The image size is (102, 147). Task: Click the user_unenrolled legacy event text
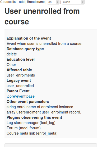[x=20, y=86]
